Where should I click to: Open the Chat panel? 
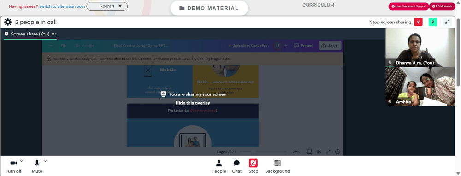coord(236,166)
